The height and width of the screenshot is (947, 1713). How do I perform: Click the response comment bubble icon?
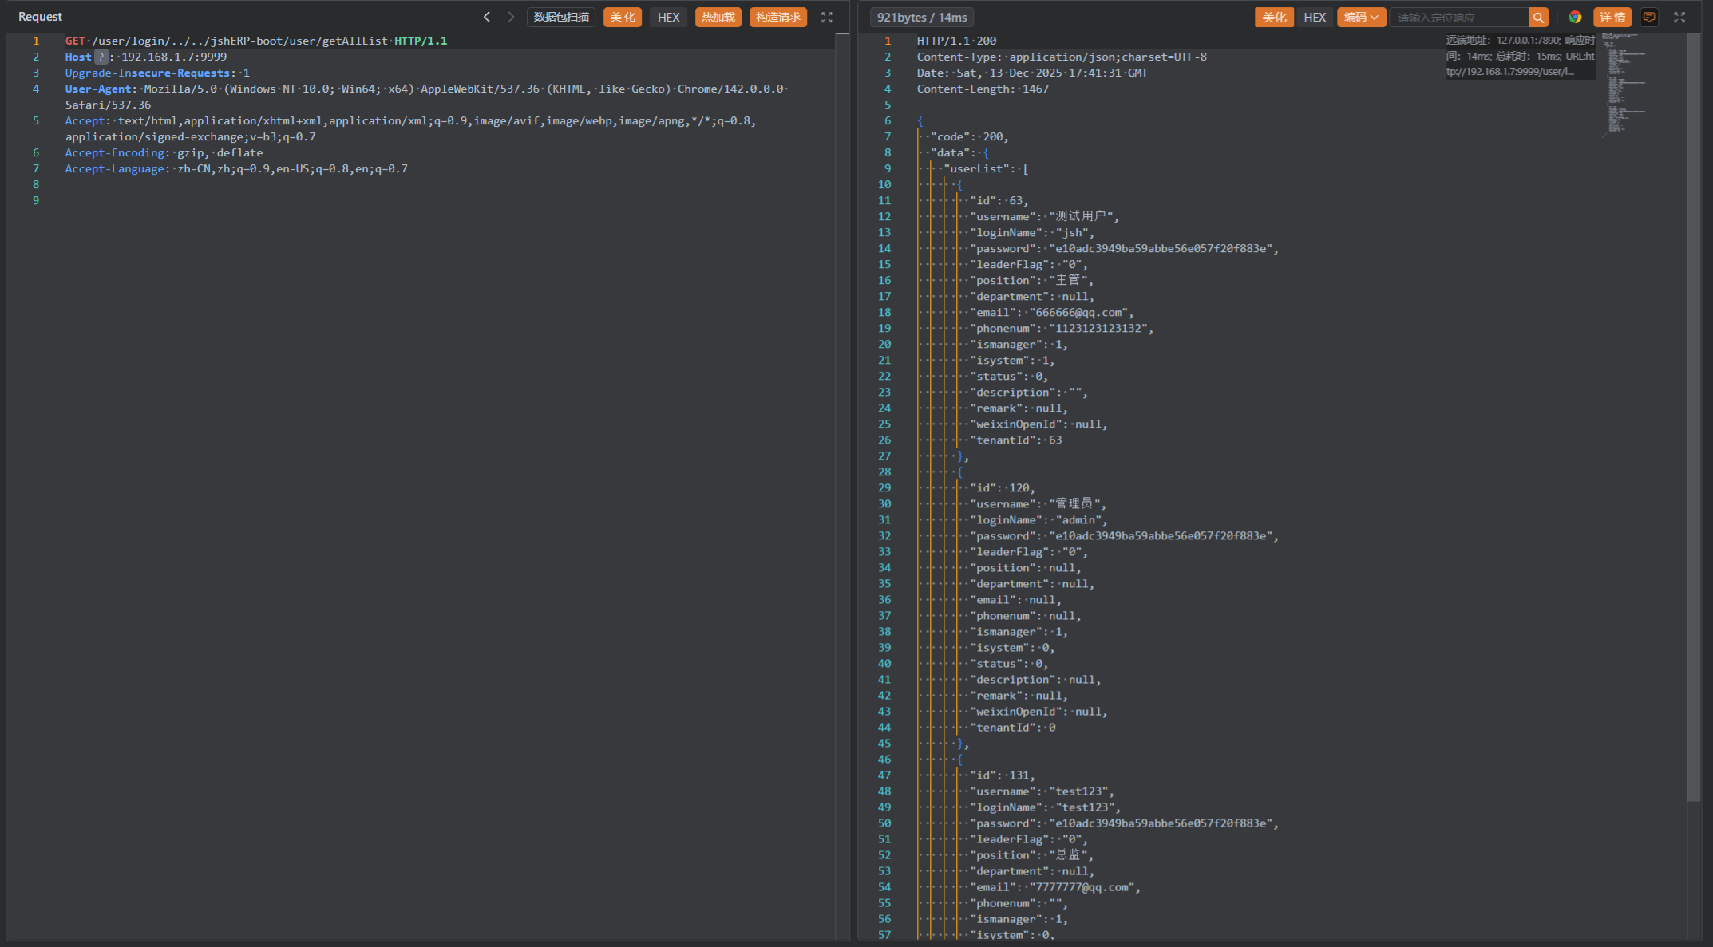(x=1649, y=17)
